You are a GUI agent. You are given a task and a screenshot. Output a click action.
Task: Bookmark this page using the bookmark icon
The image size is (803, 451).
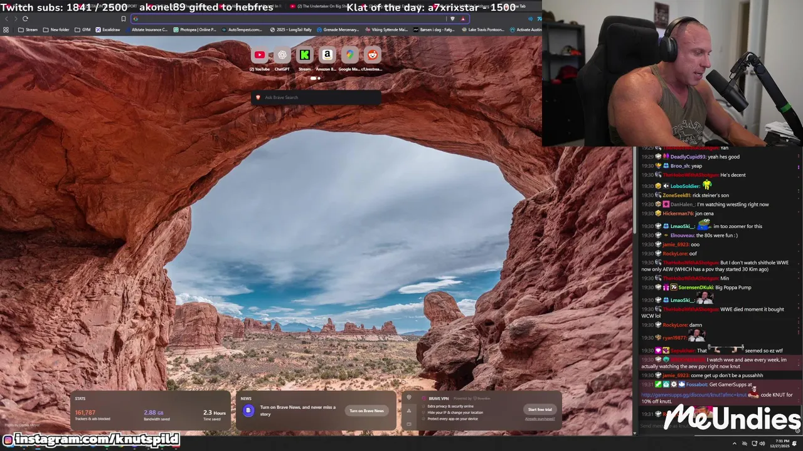click(x=124, y=19)
